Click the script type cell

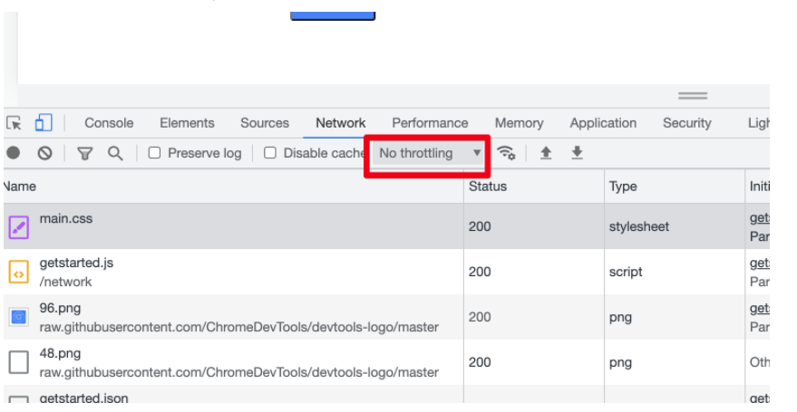pyautogui.click(x=626, y=272)
